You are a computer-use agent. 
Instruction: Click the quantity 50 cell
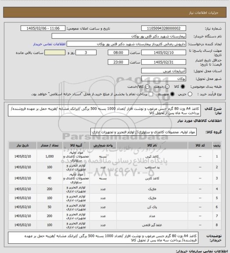pos(50,207)
